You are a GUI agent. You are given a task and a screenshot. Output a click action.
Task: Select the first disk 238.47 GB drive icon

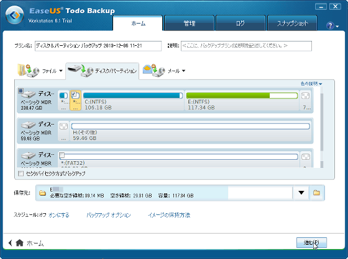click(28, 94)
